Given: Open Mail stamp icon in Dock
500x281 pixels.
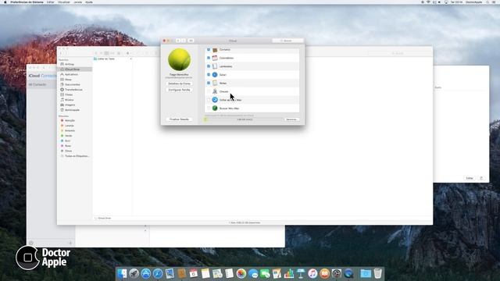Looking at the screenshot, I should coord(170,273).
